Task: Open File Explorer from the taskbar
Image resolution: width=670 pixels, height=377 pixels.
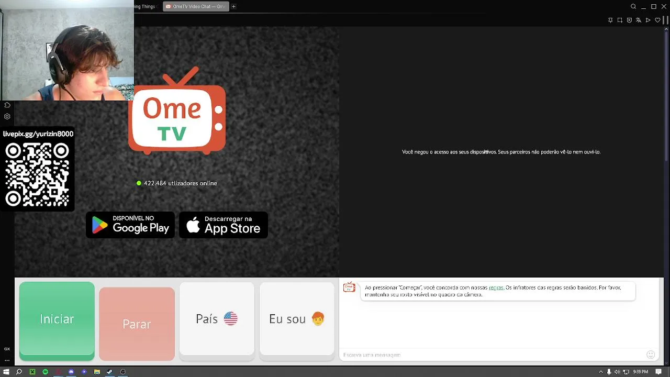Action: pos(97,372)
